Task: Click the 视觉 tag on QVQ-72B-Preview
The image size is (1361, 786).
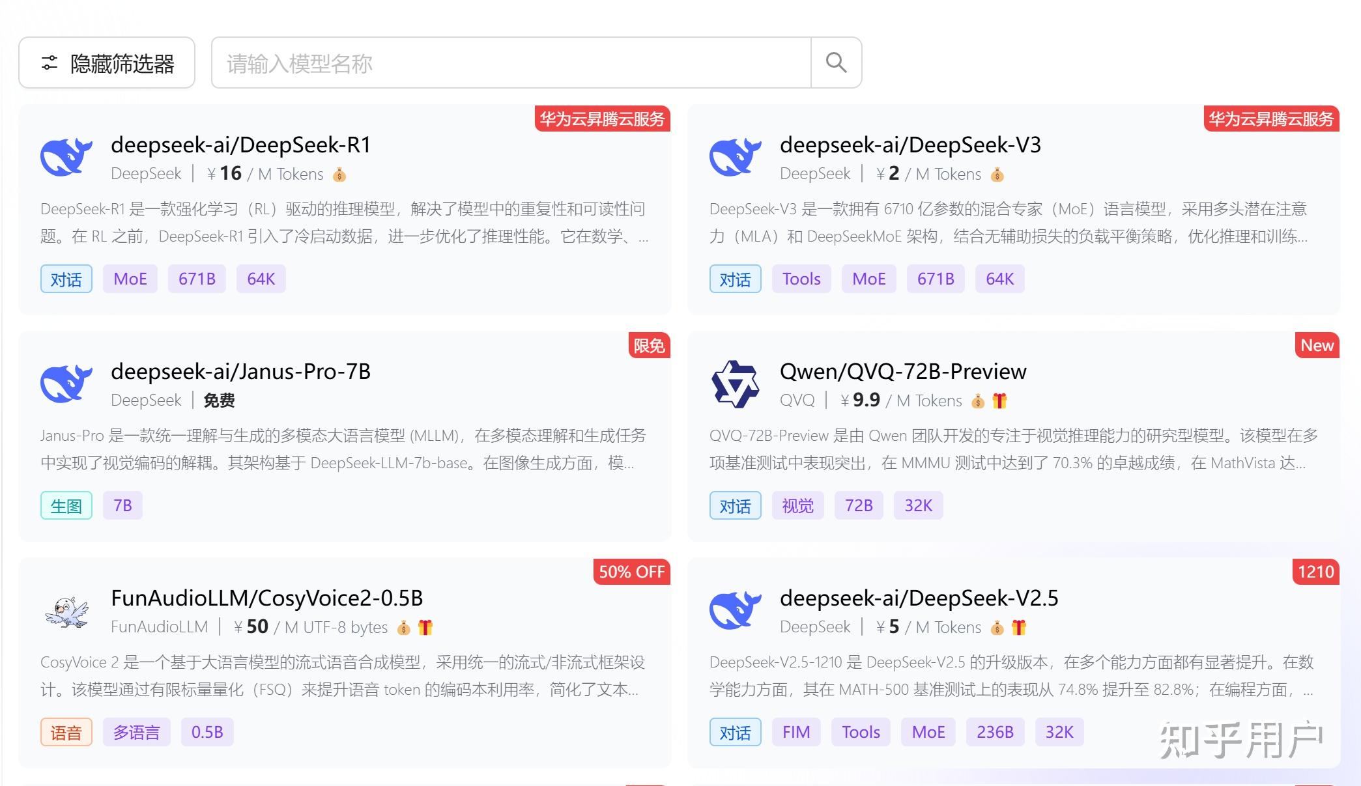Action: click(x=798, y=506)
